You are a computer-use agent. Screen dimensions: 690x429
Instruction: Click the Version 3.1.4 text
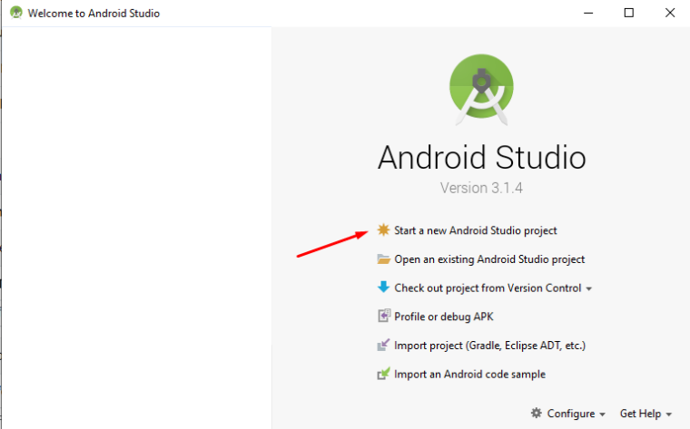click(x=481, y=188)
